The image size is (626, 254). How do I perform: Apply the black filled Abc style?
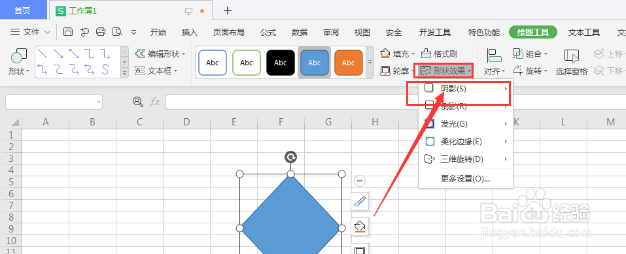tap(281, 63)
